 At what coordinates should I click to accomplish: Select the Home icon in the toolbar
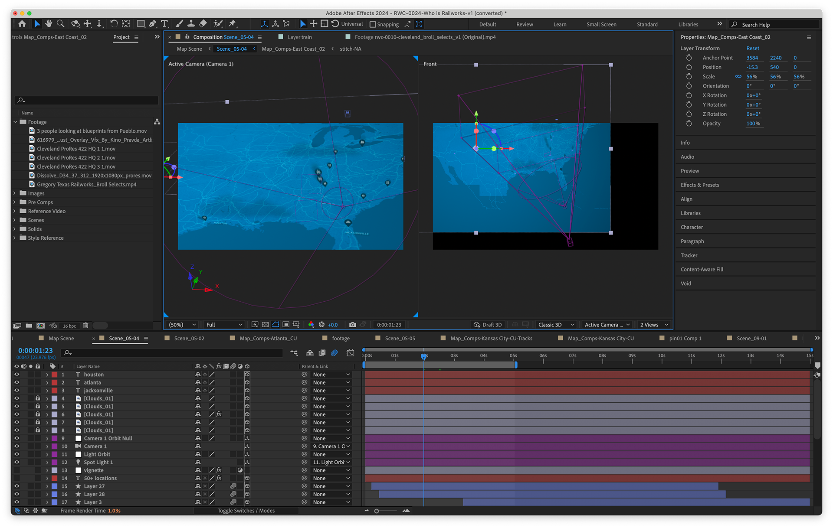click(22, 24)
